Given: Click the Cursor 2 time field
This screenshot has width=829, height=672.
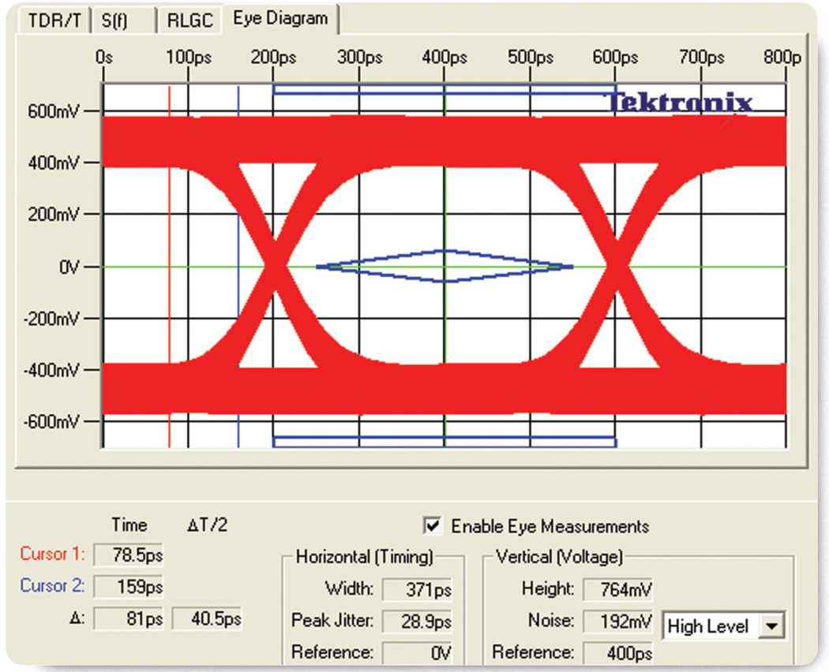Looking at the screenshot, I should 129,587.
